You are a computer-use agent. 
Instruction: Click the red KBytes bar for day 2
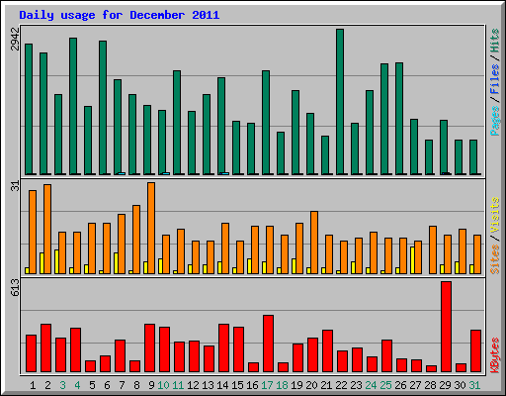tap(46, 348)
